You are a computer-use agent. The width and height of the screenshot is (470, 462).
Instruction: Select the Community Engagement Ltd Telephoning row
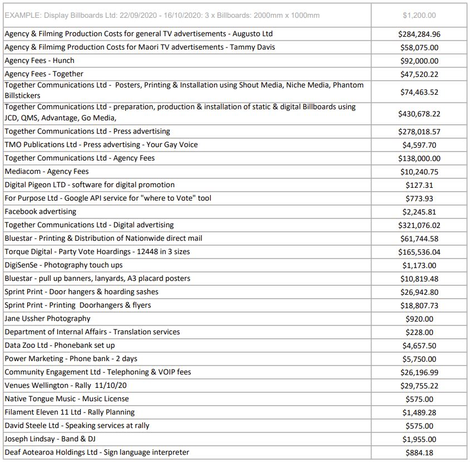98,372
